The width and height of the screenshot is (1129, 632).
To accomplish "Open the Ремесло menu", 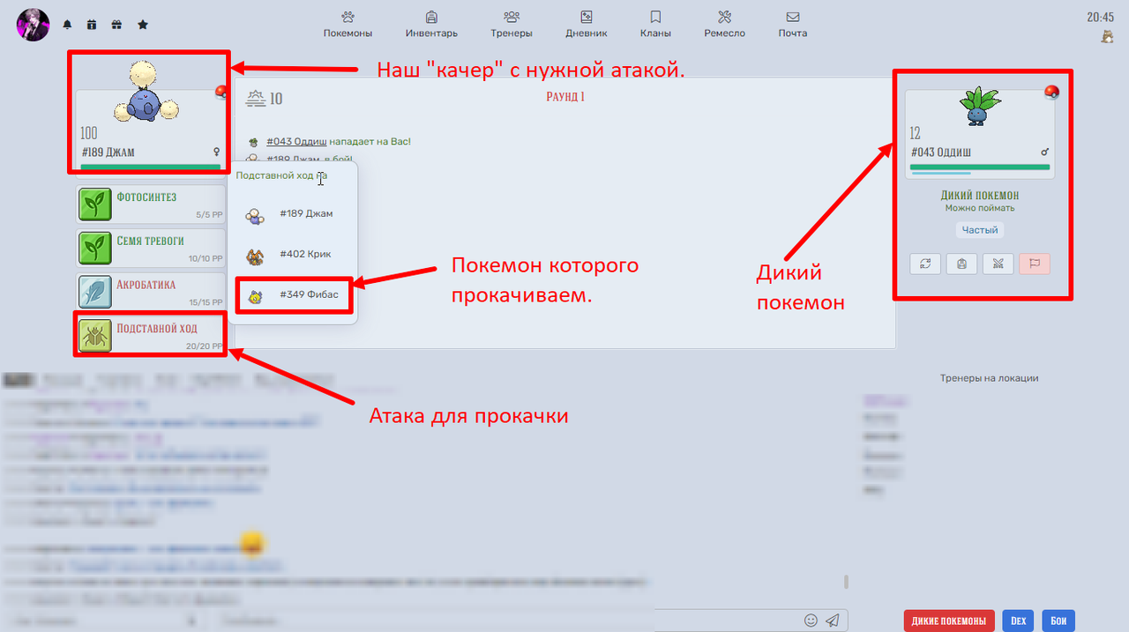I will pyautogui.click(x=724, y=25).
